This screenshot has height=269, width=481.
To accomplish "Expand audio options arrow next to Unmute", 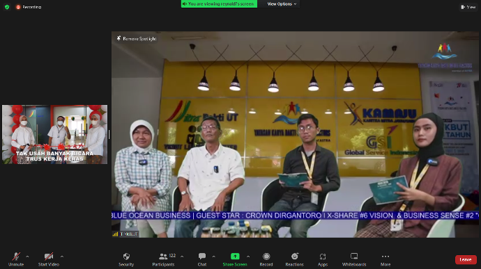I will click(27, 256).
